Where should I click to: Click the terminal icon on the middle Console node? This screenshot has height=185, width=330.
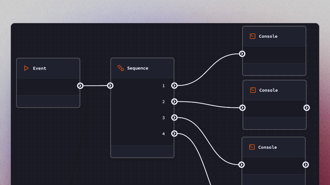tap(253, 90)
